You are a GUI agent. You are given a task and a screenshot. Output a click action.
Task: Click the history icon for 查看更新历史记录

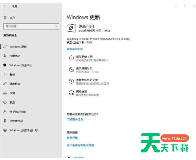(x=72, y=81)
